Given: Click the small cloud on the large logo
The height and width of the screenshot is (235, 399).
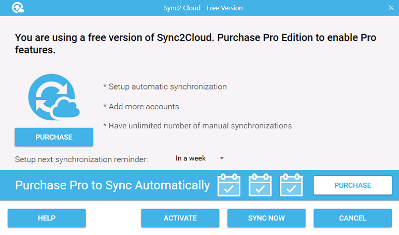Looking at the screenshot, I should 66,109.
